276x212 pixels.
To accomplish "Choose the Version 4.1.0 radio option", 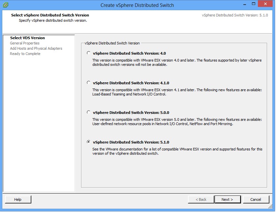I will coord(88,83).
